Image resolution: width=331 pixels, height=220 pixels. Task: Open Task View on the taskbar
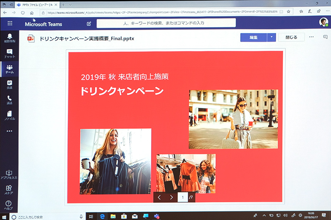pyautogui.click(x=91, y=216)
